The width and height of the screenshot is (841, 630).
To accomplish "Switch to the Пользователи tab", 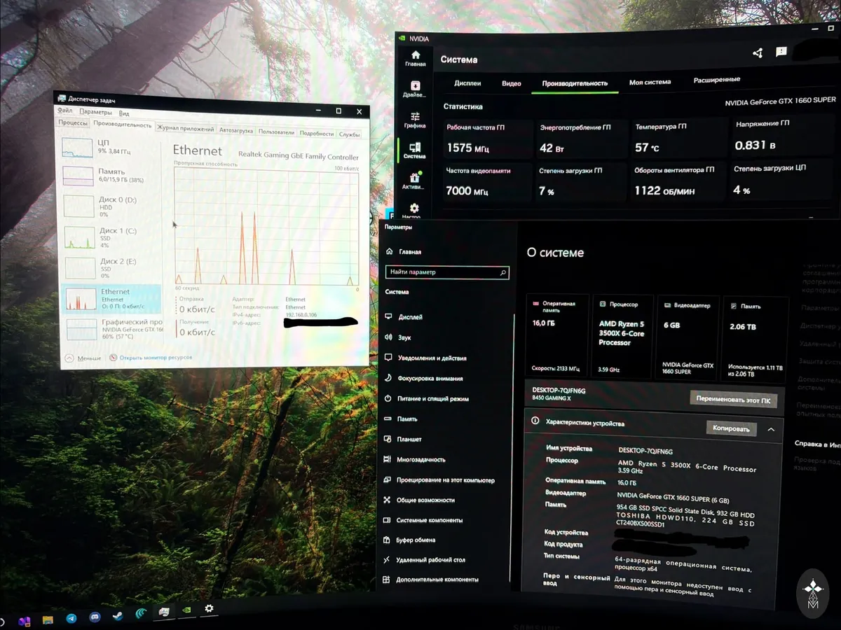I will 275,132.
